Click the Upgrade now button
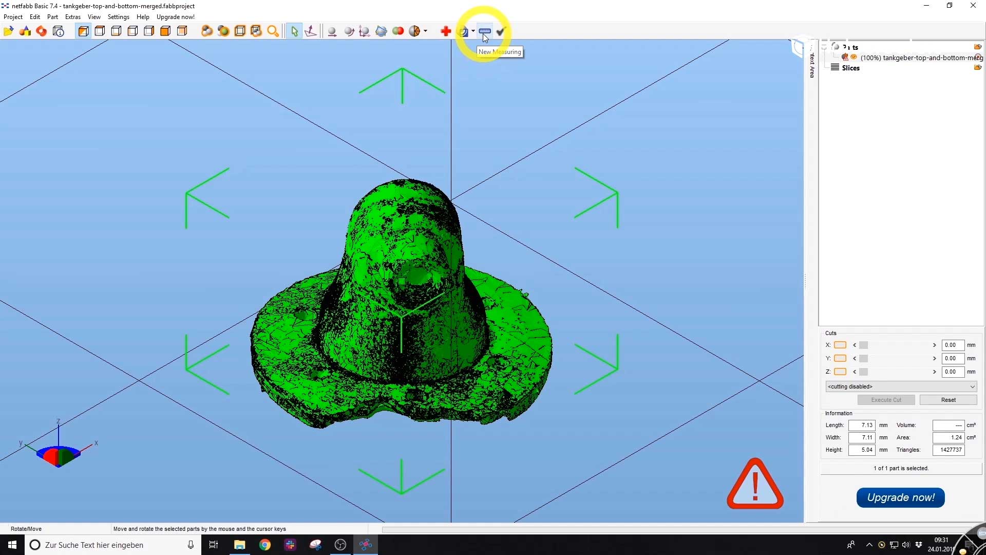Image resolution: width=986 pixels, height=555 pixels. pos(900,497)
